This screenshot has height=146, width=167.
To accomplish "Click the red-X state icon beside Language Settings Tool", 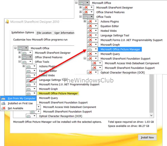I will pyautogui.click(x=90, y=35).
